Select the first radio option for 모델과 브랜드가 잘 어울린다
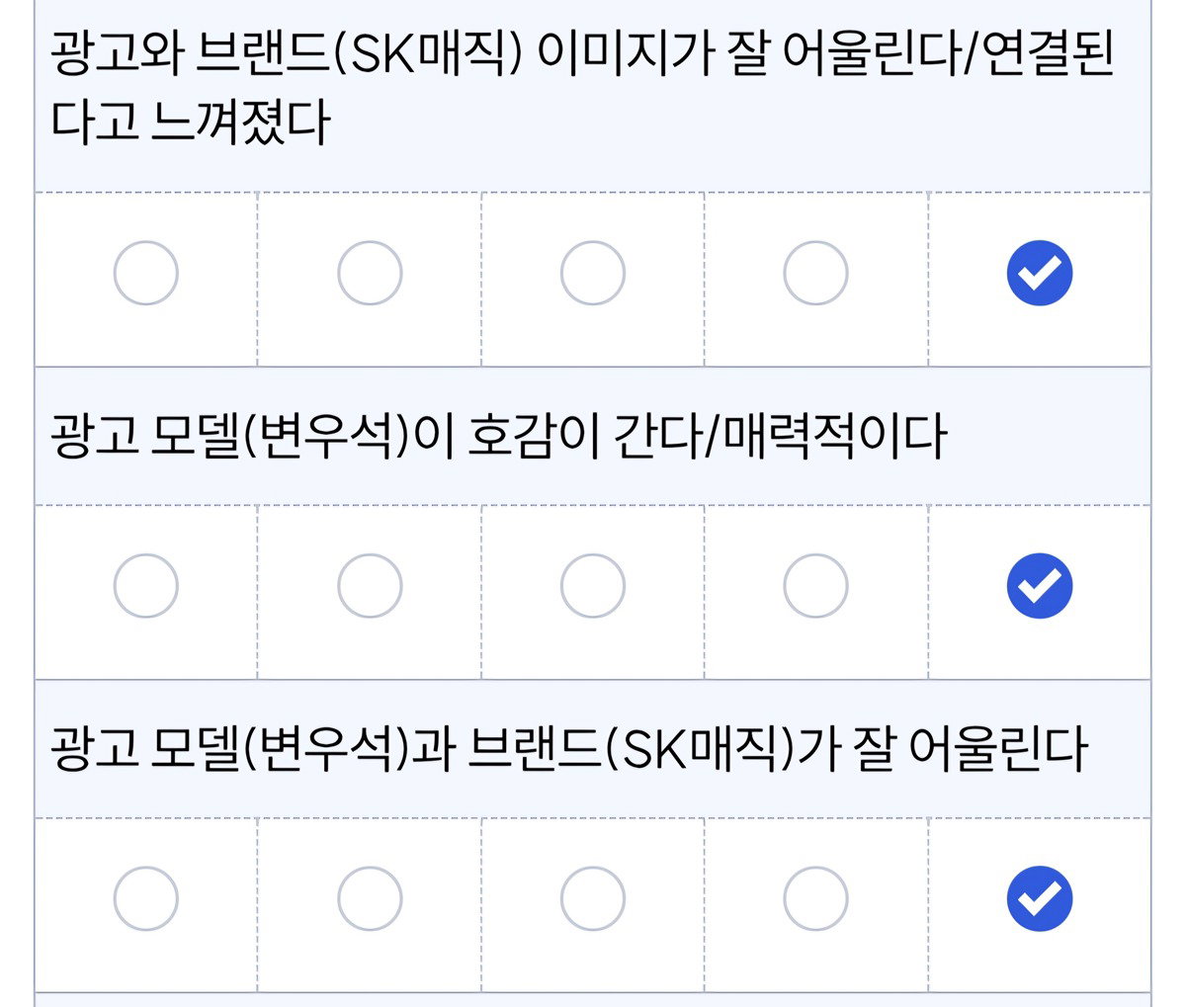Screen dimensions: 1186x1007 [x=146, y=899]
